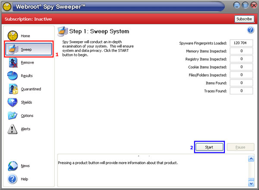Click the Results pie chart icon
This screenshot has height=190, width=259.
(x=13, y=76)
